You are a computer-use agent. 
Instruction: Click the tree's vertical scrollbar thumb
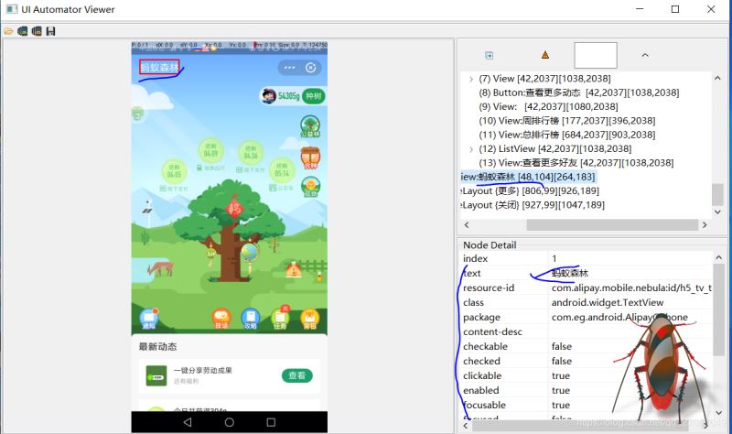pyautogui.click(x=717, y=194)
